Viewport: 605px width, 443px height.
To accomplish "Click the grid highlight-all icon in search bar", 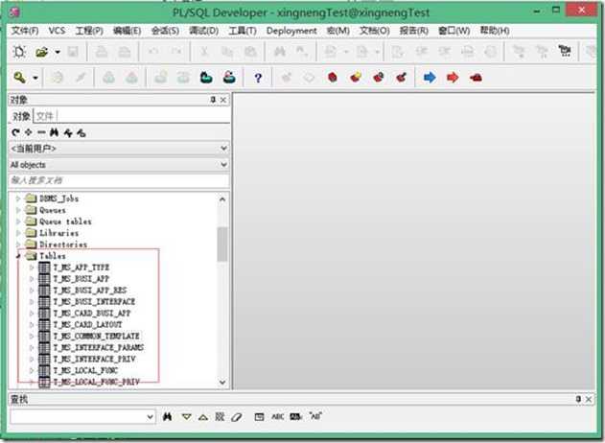I will [x=220, y=416].
